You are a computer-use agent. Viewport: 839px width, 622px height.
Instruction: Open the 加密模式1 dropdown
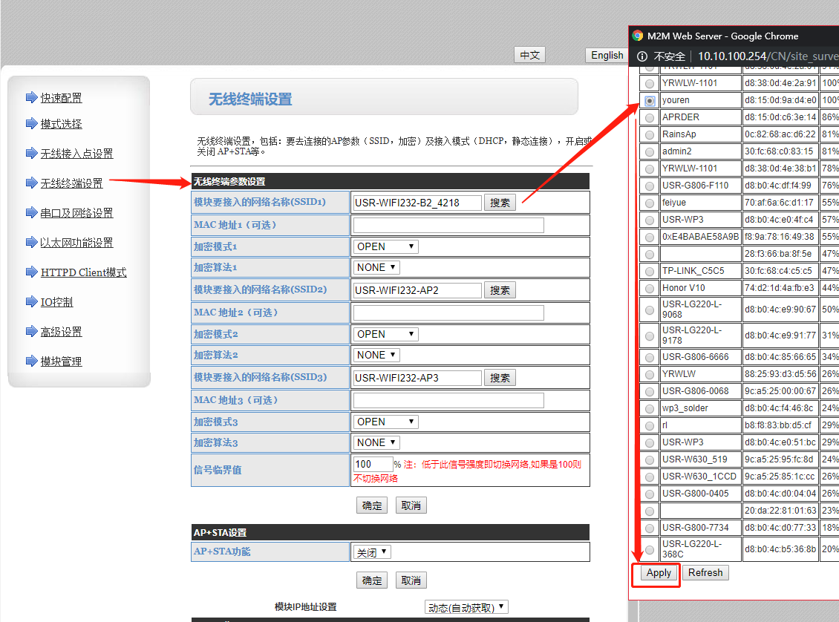(x=385, y=246)
